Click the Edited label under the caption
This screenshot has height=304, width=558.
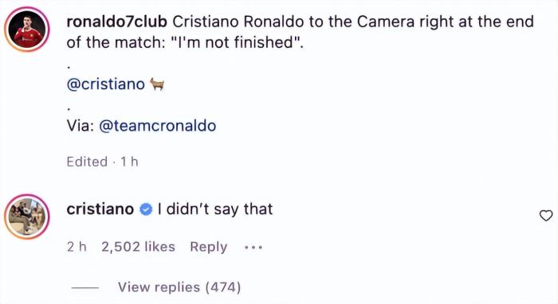pyautogui.click(x=87, y=162)
